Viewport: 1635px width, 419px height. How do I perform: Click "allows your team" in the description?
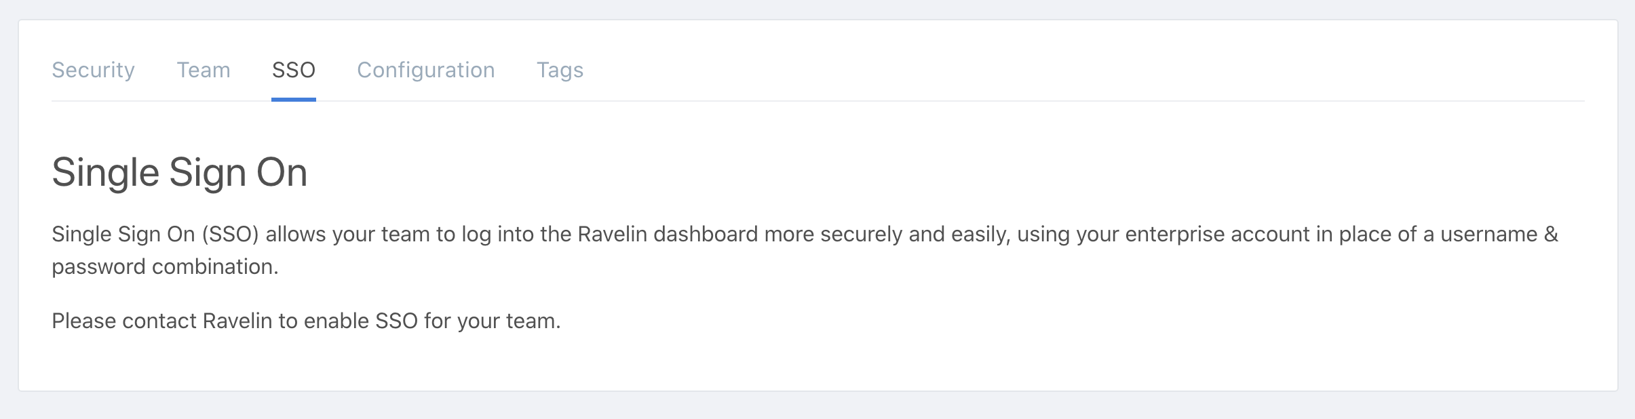[347, 235]
